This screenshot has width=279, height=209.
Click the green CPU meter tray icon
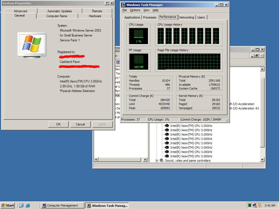(250, 205)
